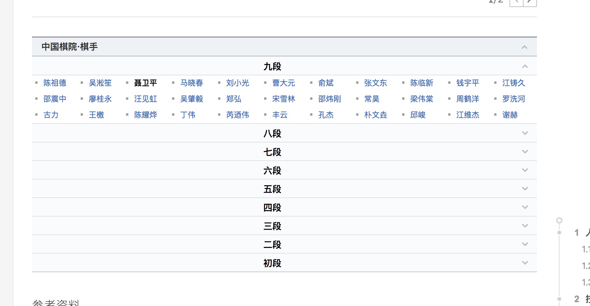This screenshot has width=590, height=306.
Task: Expand the 八段 section
Action: click(525, 133)
